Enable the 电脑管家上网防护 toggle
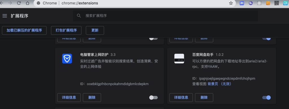This screenshot has height=109, width=289. click(x=154, y=98)
